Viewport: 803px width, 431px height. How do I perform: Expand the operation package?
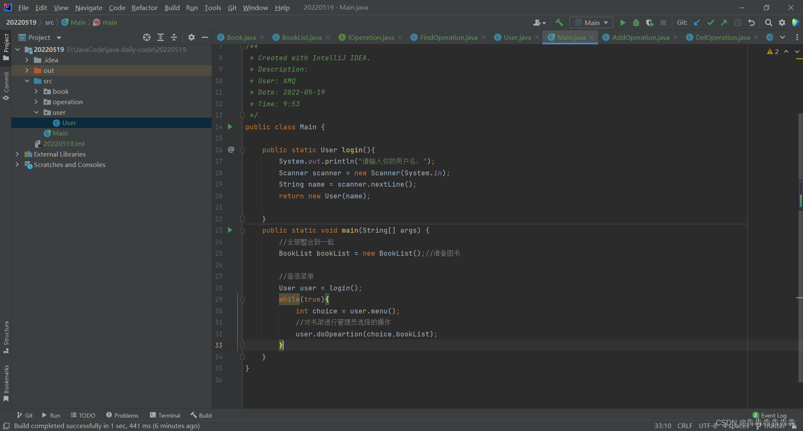pos(36,102)
